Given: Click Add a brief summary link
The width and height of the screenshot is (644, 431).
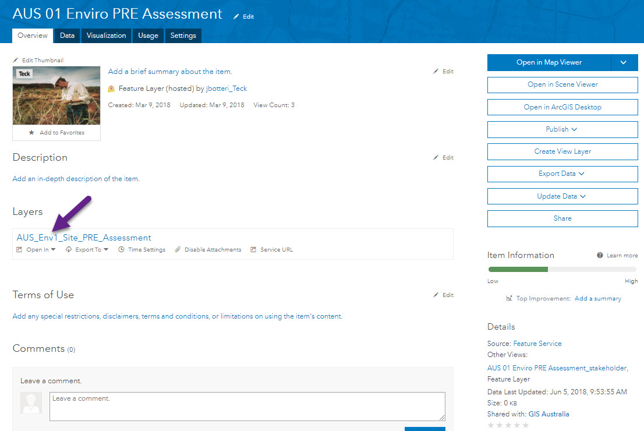Looking at the screenshot, I should point(170,72).
